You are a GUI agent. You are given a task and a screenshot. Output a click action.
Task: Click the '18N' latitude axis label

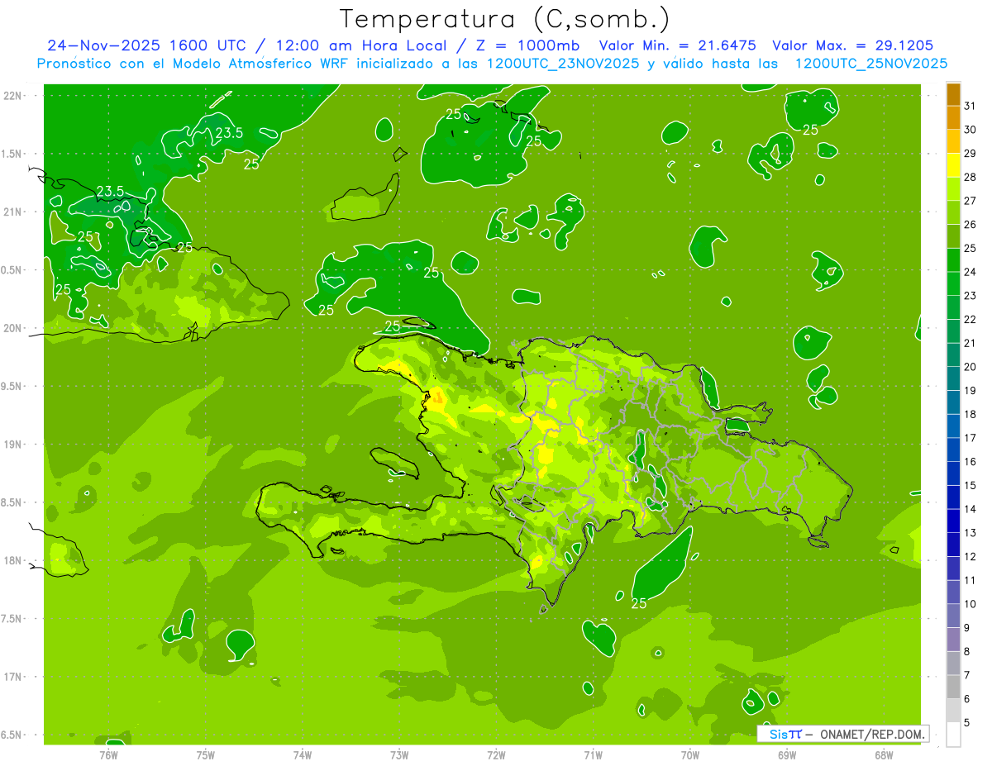(14, 560)
